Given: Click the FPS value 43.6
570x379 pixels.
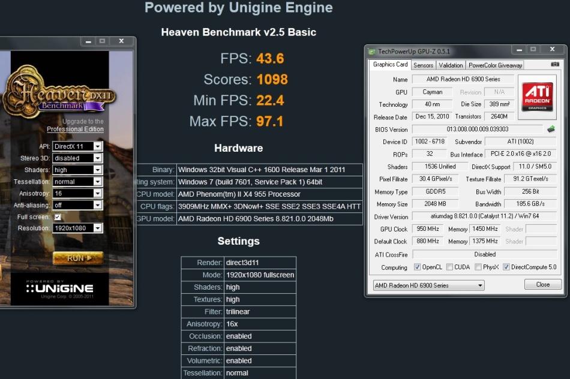Looking at the screenshot, I should point(270,59).
